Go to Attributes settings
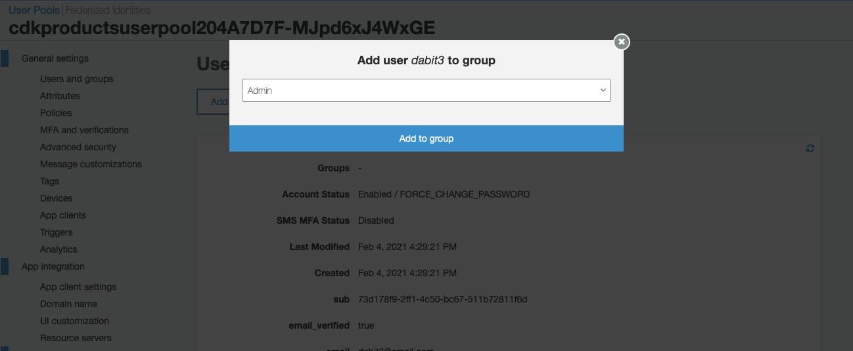 60,96
